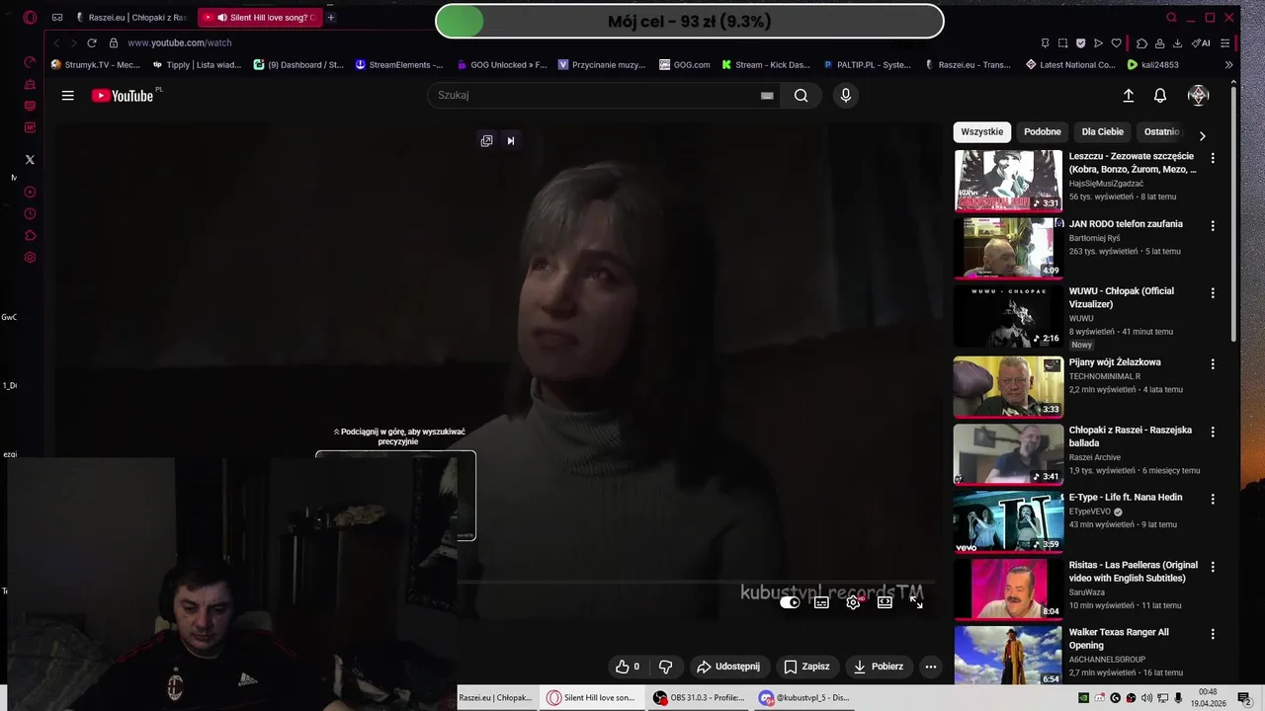Open YouTube notifications bell
The height and width of the screenshot is (711, 1265).
click(x=1160, y=96)
